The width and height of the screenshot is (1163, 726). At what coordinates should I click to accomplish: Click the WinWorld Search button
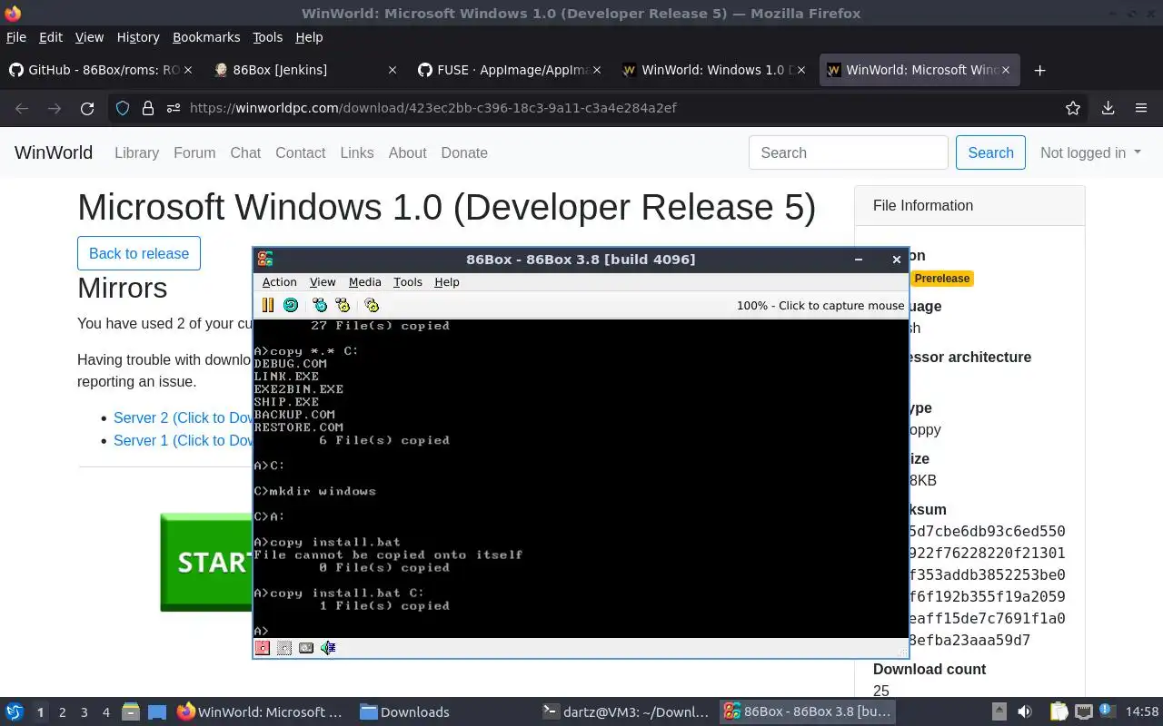(x=990, y=152)
